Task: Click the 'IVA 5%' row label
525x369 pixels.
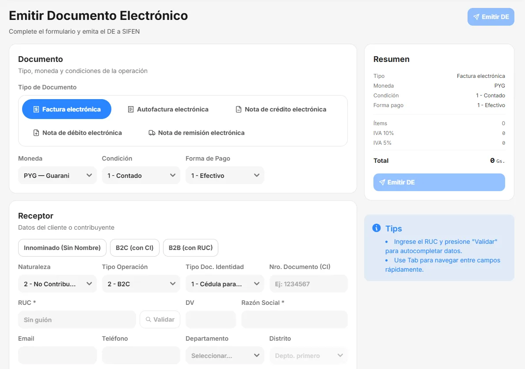Action: 382,143
